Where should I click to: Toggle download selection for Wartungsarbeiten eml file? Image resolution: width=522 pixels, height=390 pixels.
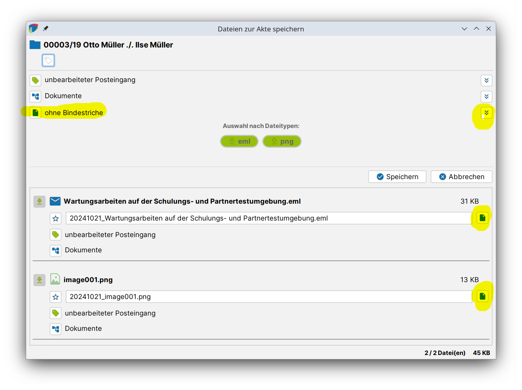pyautogui.click(x=39, y=201)
